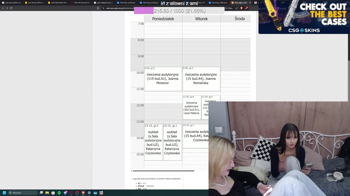350x196 pixels.
Task: Close the 'Plan zajęć' tab
Action: [250, 3]
